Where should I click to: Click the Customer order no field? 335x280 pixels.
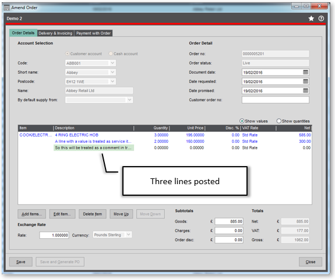276,100
